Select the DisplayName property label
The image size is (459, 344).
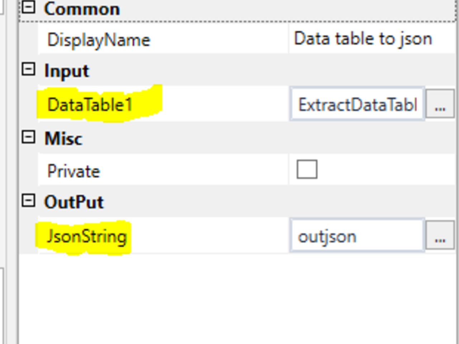click(99, 39)
